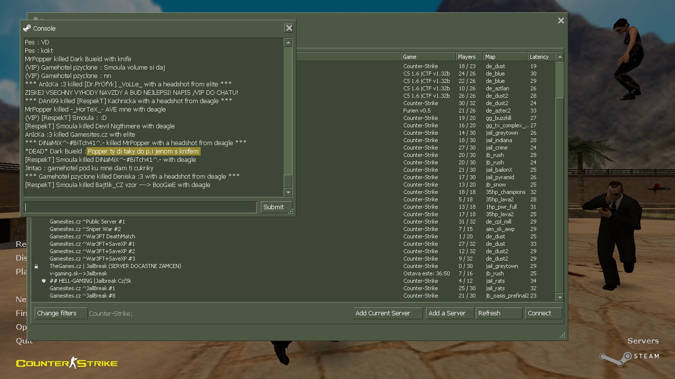Click the server list scrollbar thumb

(560, 79)
